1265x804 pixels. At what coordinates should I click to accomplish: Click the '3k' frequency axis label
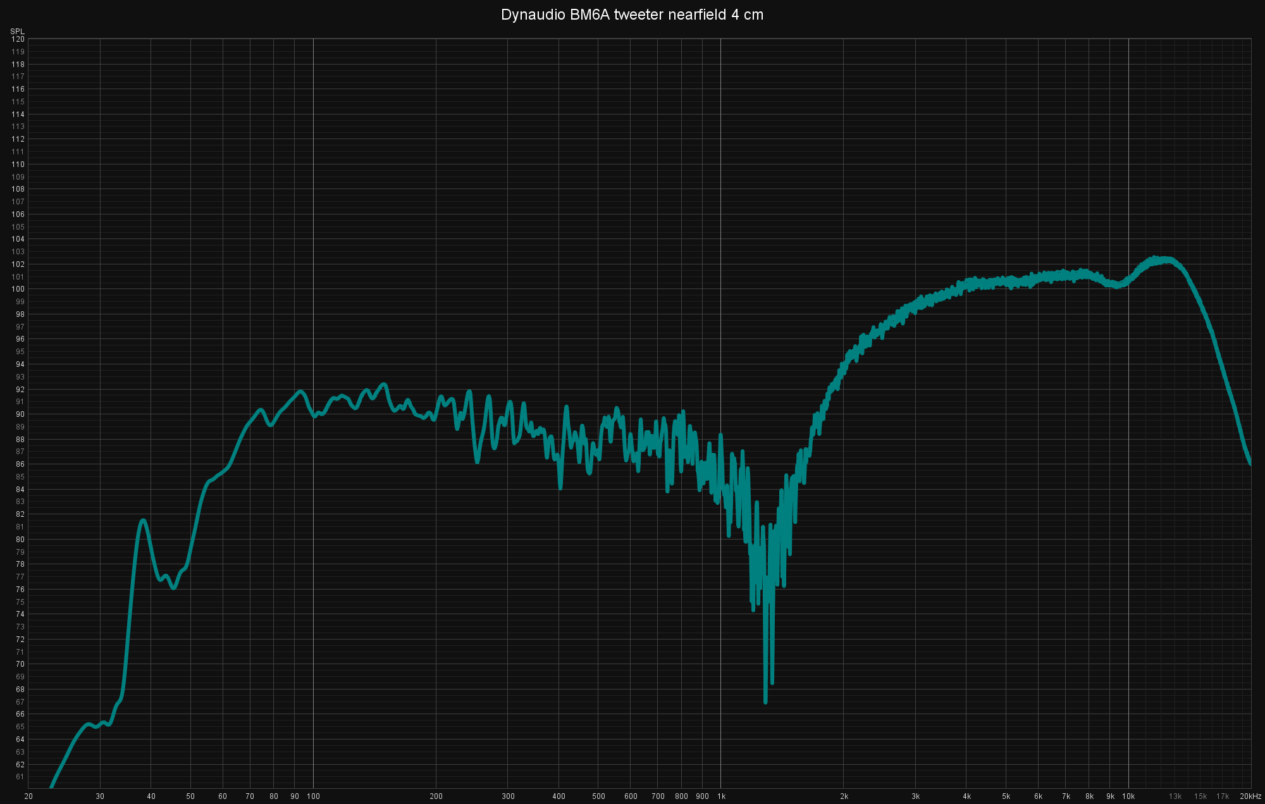click(916, 796)
